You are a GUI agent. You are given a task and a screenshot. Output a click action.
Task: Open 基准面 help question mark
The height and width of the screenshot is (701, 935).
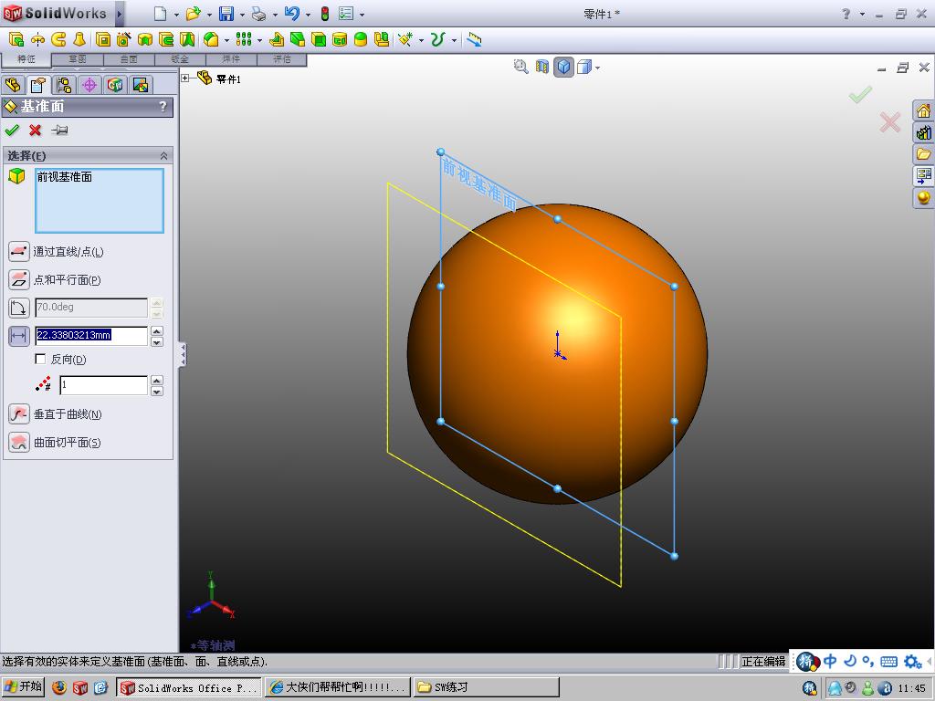(163, 106)
